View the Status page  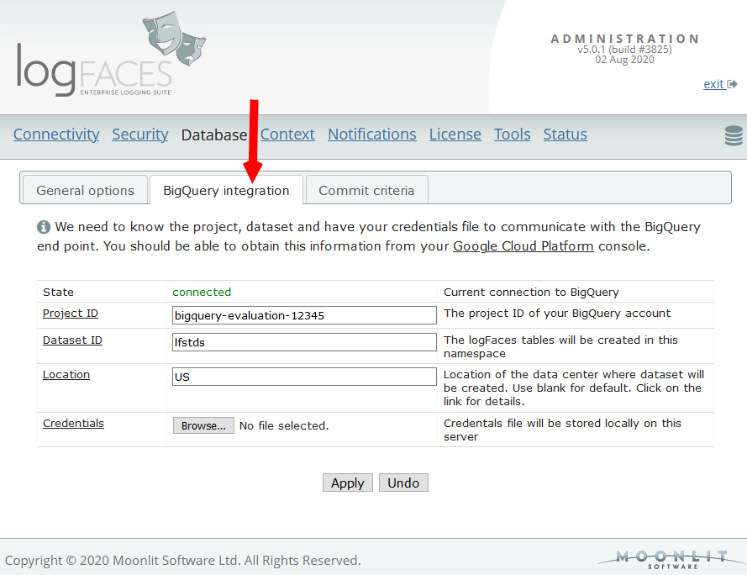pos(565,135)
